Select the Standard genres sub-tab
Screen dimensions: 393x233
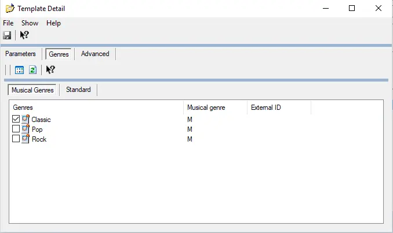(x=78, y=90)
